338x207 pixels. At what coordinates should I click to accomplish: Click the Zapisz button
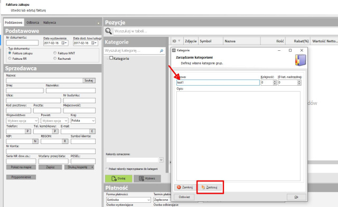pyautogui.click(x=50, y=167)
